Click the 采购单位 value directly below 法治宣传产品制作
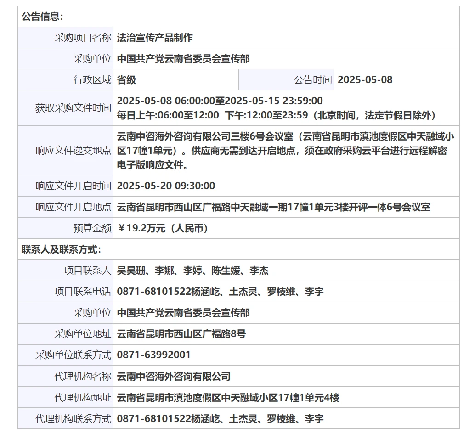Image resolution: width=475 pixels, height=434 pixels. (x=183, y=58)
